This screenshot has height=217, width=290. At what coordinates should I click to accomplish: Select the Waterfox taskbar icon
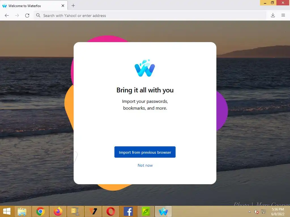point(163,211)
